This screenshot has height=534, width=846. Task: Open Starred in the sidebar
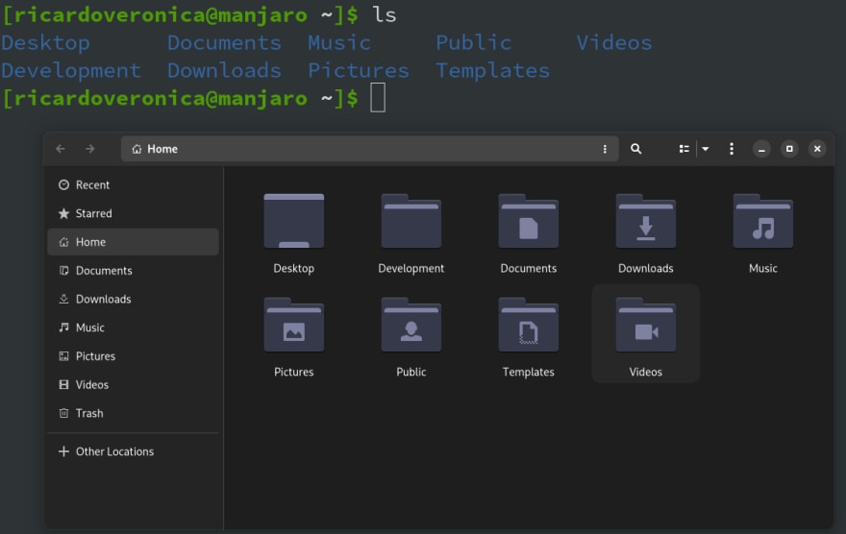coord(133,213)
